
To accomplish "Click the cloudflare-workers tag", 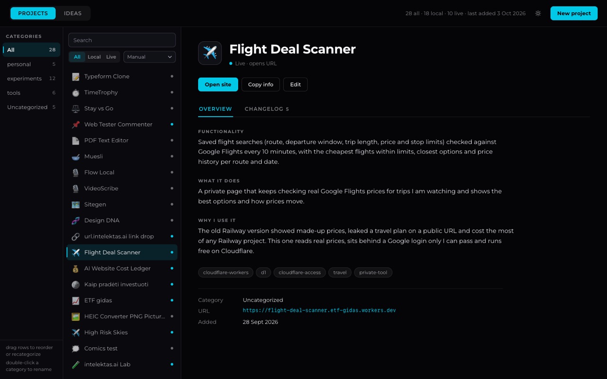I will pyautogui.click(x=226, y=272).
